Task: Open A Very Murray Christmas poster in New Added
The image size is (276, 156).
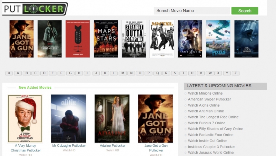Action: pos(25,118)
